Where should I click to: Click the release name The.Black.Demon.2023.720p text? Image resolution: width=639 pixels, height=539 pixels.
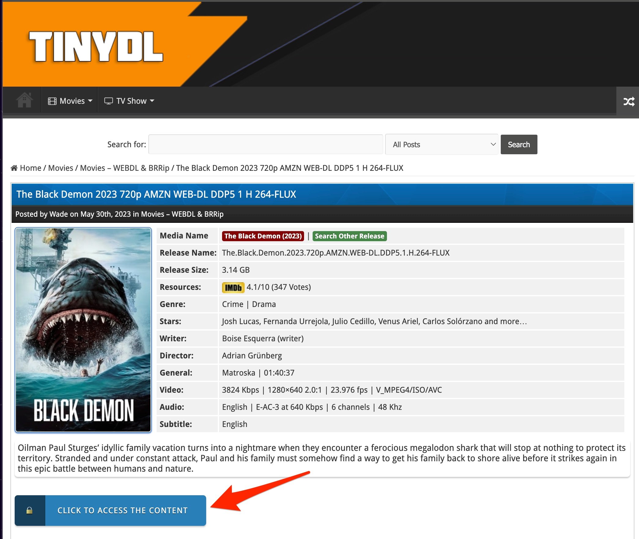[x=336, y=253]
